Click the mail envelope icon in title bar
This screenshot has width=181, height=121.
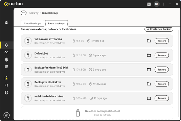pos(149,4)
